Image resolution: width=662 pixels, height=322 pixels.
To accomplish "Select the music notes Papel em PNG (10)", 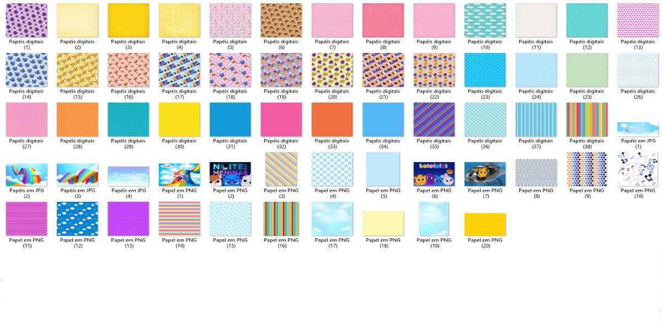I will pyautogui.click(x=638, y=169).
